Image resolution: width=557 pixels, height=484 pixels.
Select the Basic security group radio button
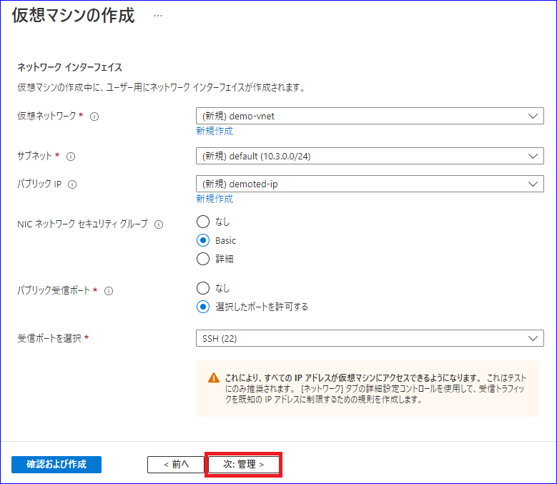(203, 241)
